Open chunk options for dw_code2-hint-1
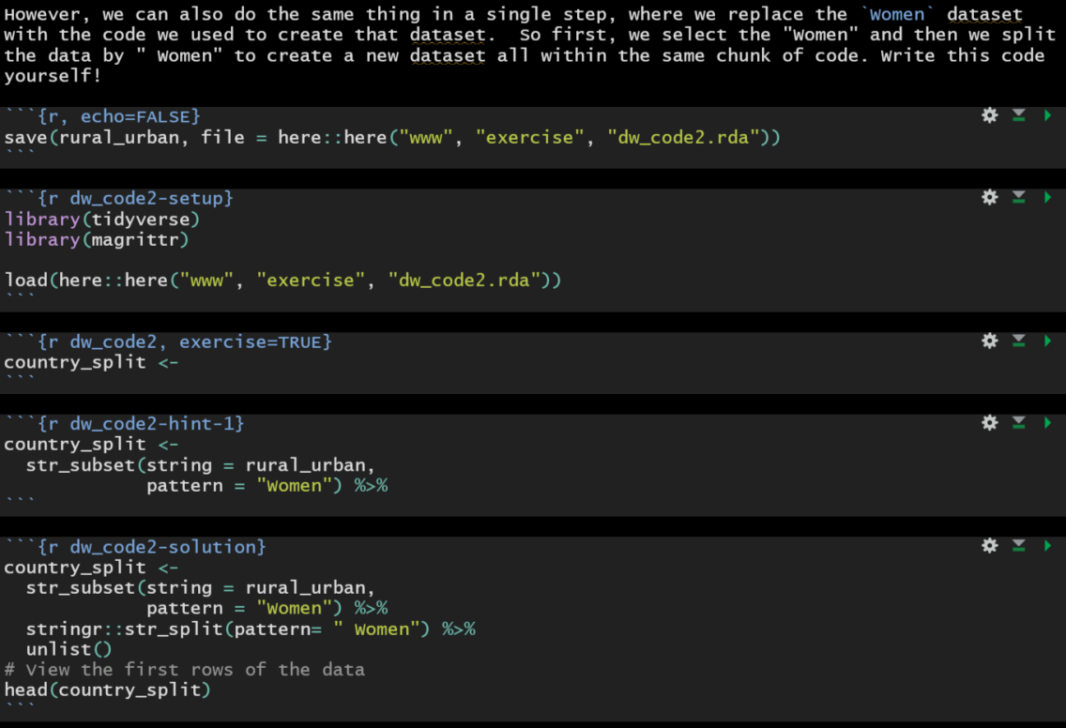This screenshot has width=1066, height=728. coord(989,423)
